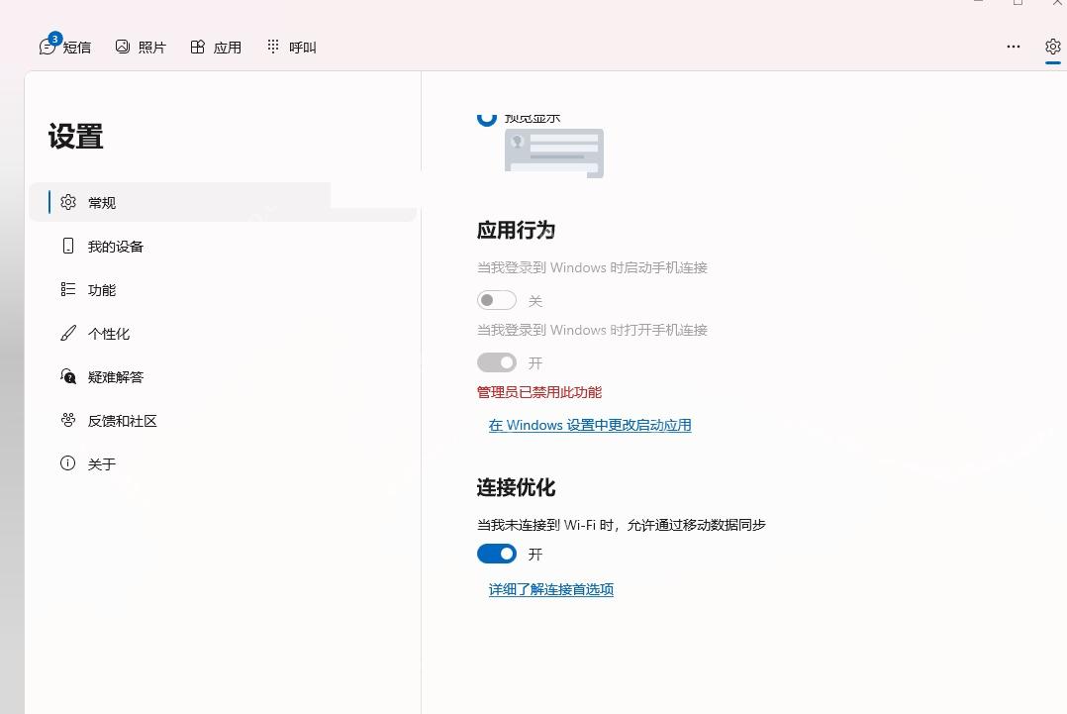This screenshot has height=714, width=1067.
Task: Click the red 管理员已禁用此功能 message
Action: (x=538, y=393)
